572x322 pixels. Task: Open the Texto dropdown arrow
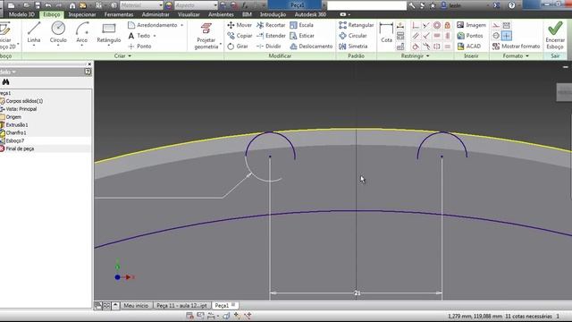click(x=155, y=36)
